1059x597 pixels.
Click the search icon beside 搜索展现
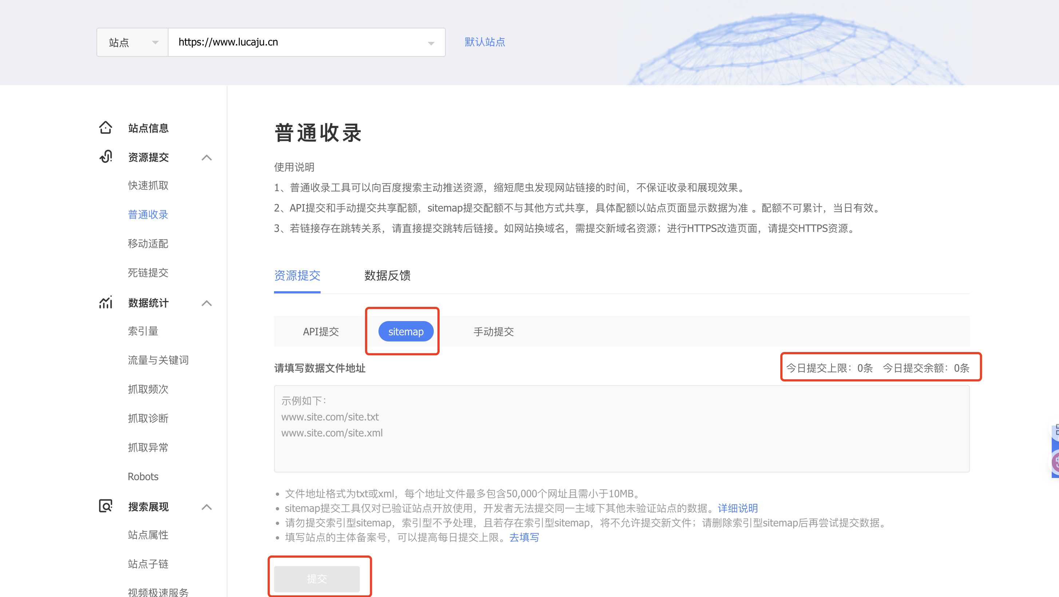click(x=106, y=506)
